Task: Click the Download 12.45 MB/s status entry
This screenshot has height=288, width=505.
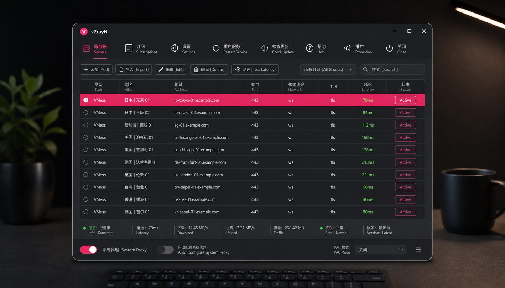Action: point(193,230)
